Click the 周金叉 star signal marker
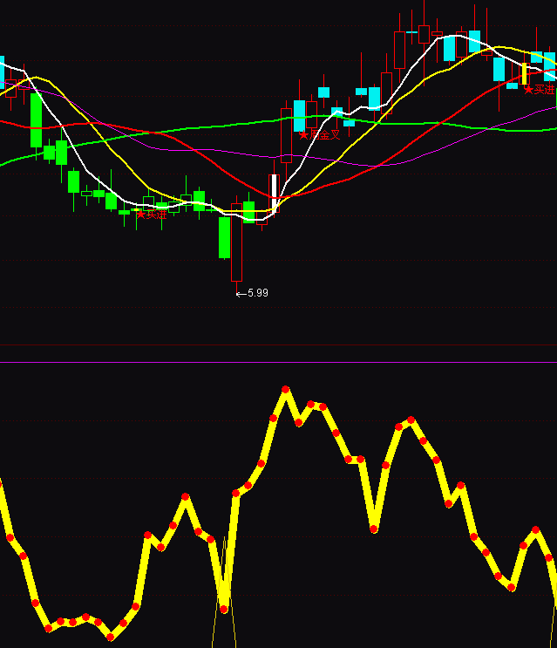The height and width of the screenshot is (648, 557). 319,135
